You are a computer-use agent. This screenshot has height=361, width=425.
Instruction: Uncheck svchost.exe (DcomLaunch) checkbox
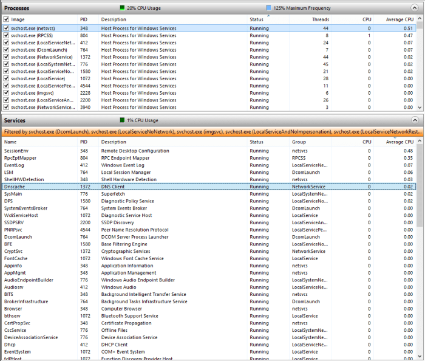[6, 50]
